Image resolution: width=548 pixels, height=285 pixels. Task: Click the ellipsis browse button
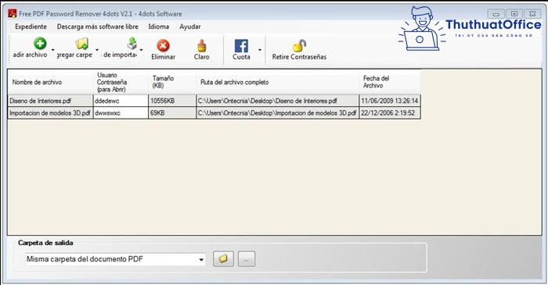pos(247,259)
